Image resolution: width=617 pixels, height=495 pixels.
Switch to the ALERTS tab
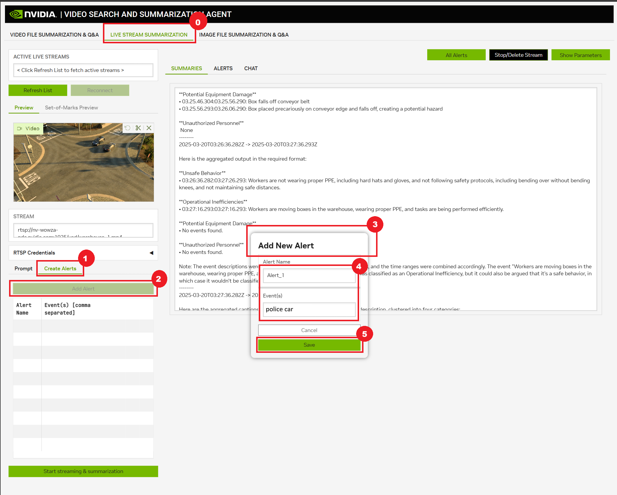(x=223, y=68)
